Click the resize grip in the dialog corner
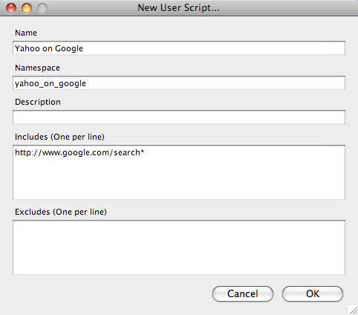358x315 pixels. click(353, 310)
